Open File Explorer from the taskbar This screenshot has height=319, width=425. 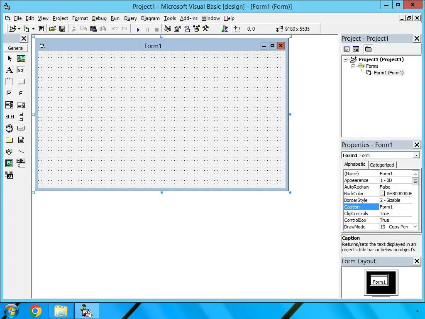point(61,311)
